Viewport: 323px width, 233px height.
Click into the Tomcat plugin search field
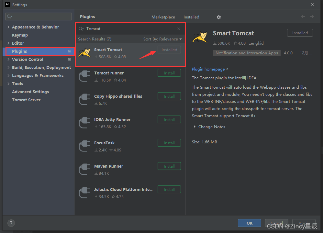[x=130, y=29]
